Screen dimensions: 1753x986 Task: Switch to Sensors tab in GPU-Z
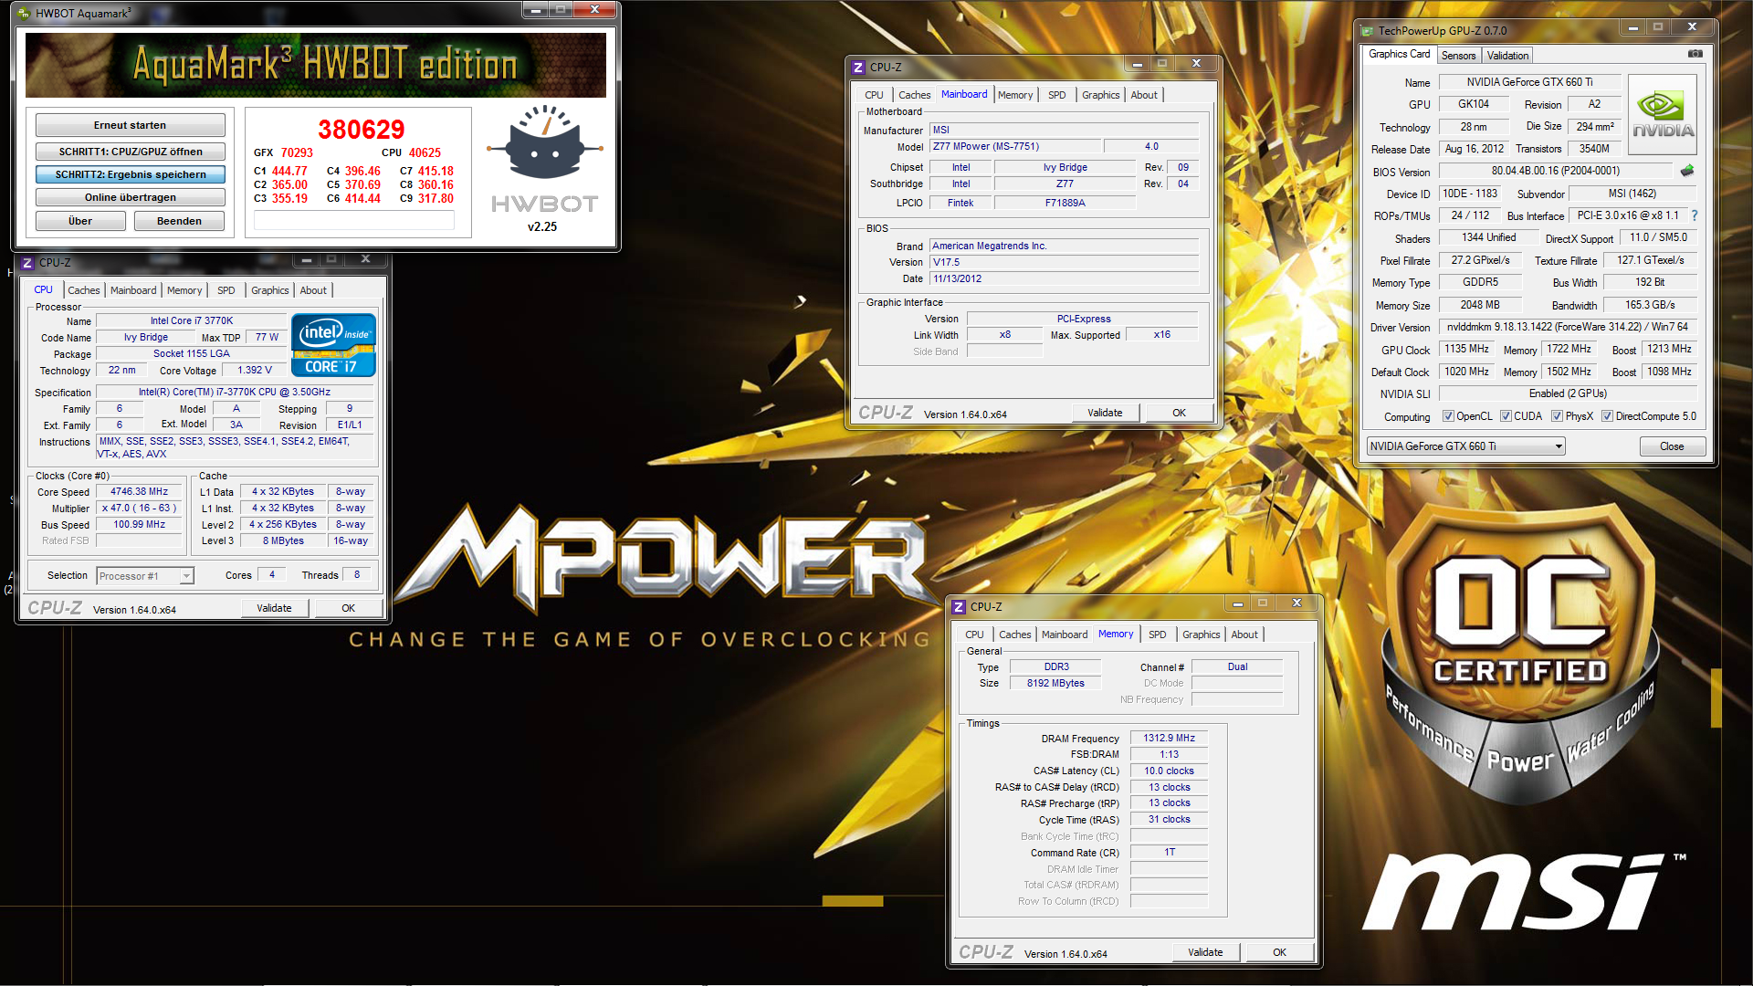click(1458, 56)
